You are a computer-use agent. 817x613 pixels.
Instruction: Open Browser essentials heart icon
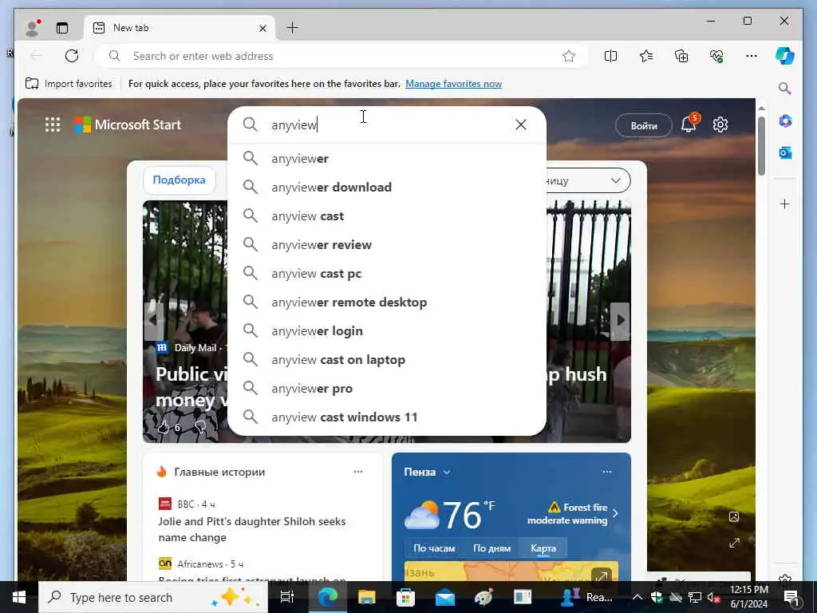[x=716, y=56]
